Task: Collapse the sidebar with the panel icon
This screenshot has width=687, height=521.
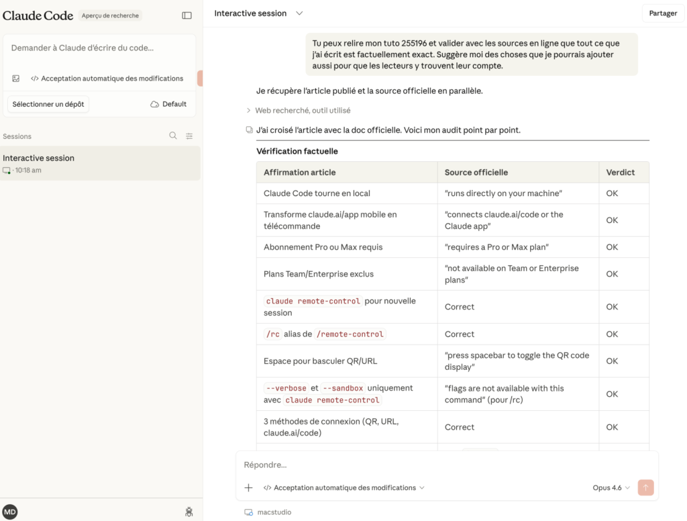Action: [187, 15]
